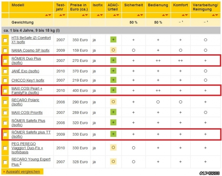Open RECARO Young Expert Plus link
Screen dimensions: 222x176
click(31, 162)
